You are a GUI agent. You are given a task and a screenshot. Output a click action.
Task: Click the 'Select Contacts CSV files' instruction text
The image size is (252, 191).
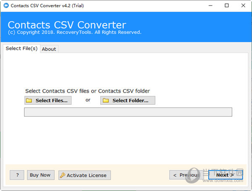point(87,91)
